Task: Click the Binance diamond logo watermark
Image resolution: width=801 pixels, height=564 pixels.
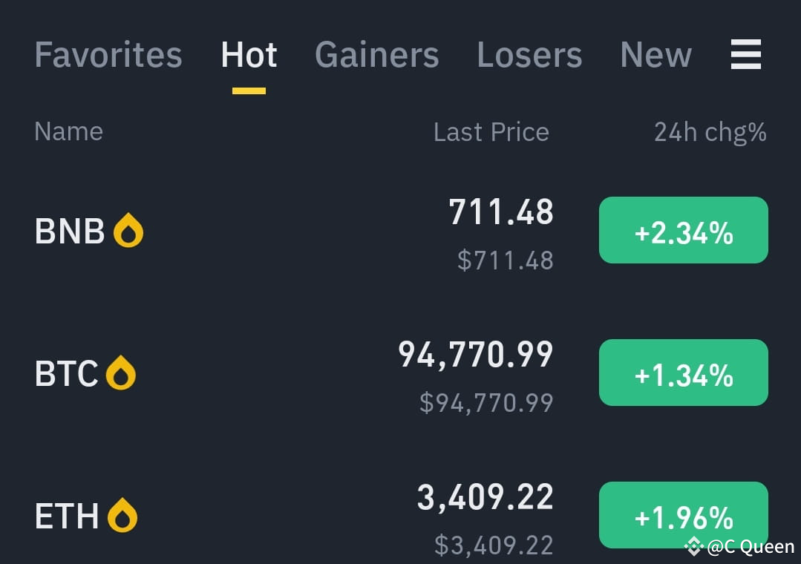Action: point(693,547)
